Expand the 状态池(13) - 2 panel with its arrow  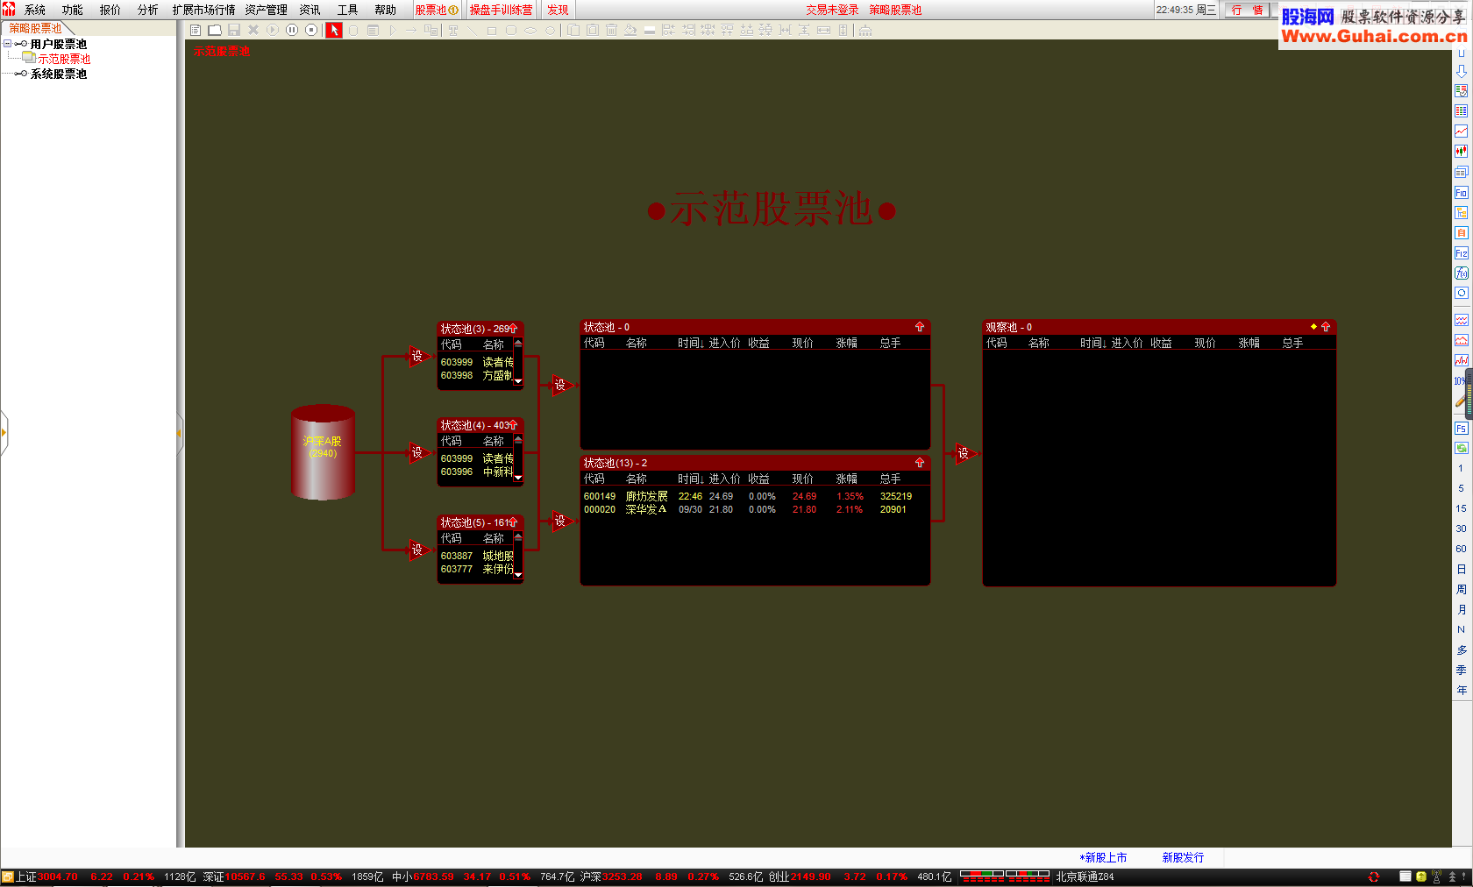(920, 463)
